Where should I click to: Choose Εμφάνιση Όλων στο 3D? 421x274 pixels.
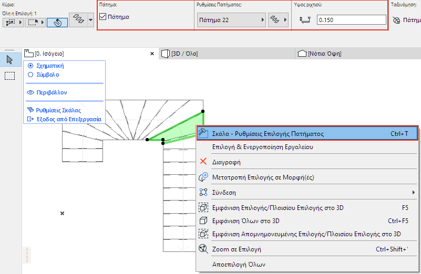307,220
